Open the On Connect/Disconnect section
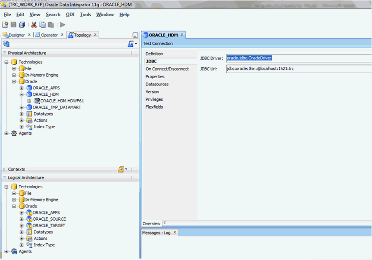 click(x=167, y=69)
